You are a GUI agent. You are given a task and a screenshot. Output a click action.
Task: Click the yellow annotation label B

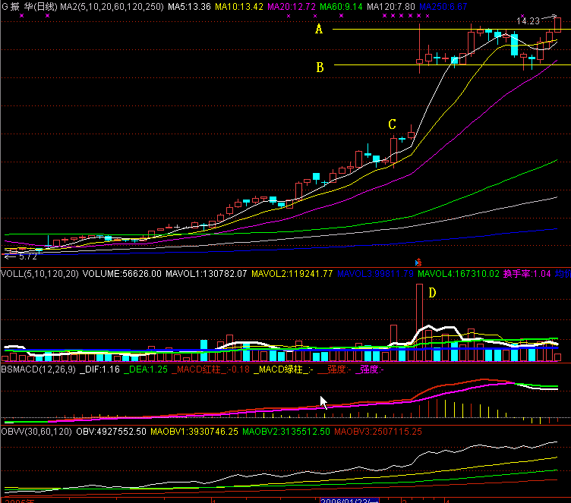(320, 67)
